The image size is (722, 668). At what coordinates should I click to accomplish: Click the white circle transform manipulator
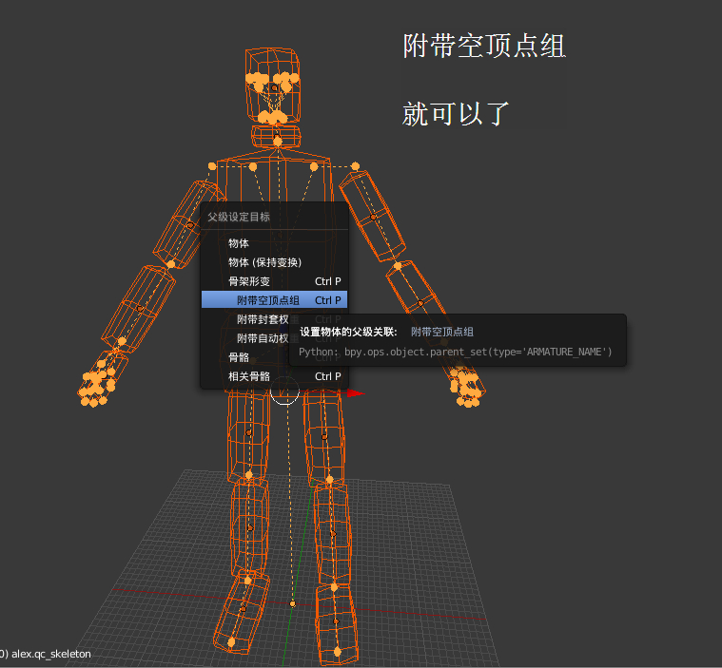(285, 391)
